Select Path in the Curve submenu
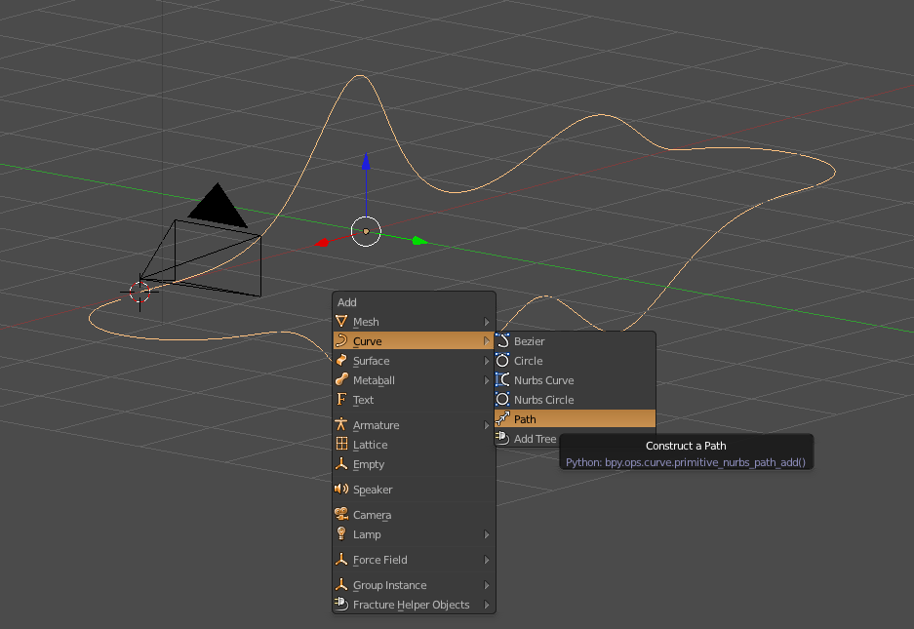Image resolution: width=914 pixels, height=629 pixels. pyautogui.click(x=575, y=418)
